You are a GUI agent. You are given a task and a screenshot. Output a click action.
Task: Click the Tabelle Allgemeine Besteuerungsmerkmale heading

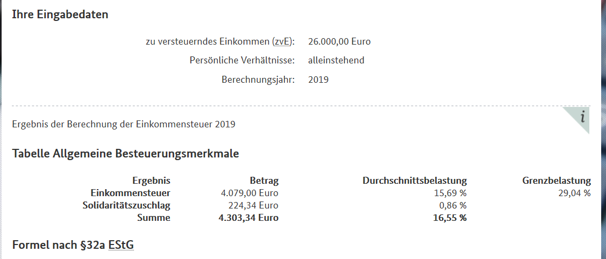(126, 154)
